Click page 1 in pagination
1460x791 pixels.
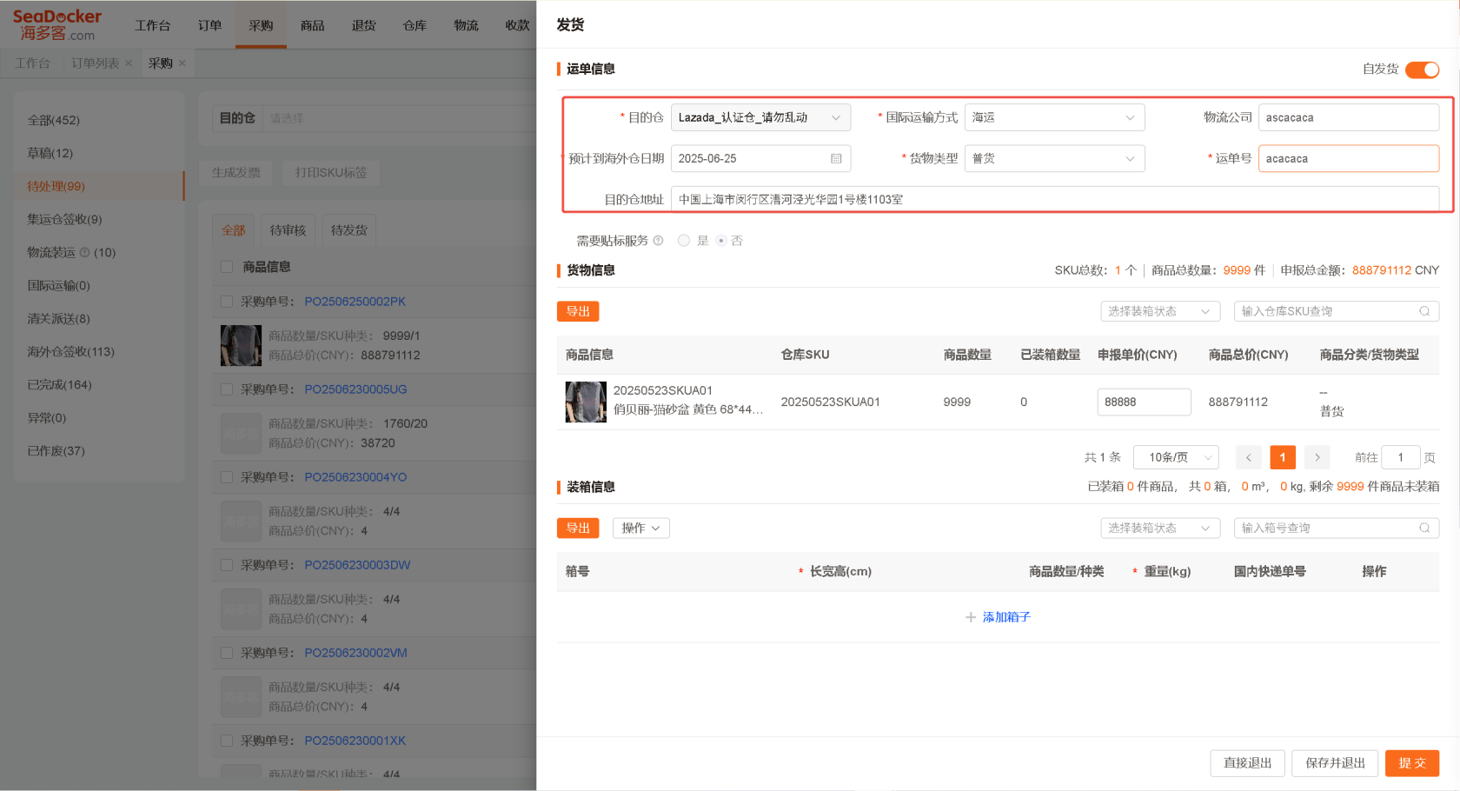point(1283,457)
